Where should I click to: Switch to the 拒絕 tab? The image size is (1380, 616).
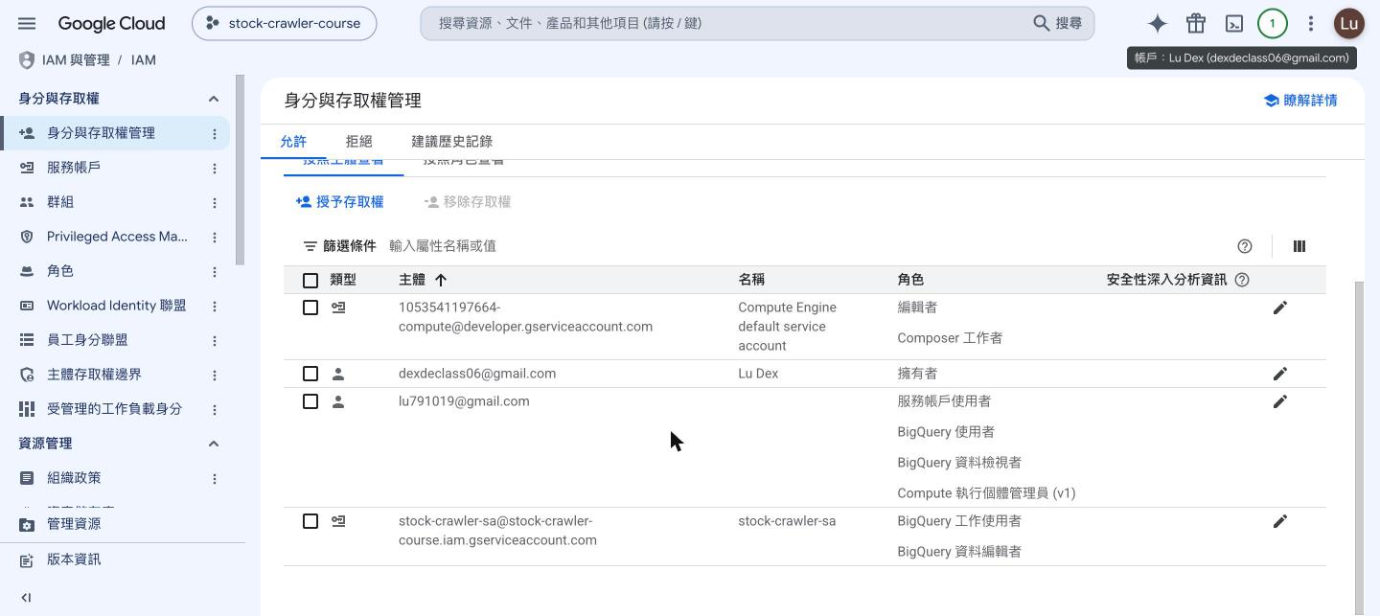[x=359, y=142]
